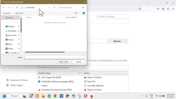
Task: Click the taskbar Search box
Action: pyautogui.click(x=15, y=96)
